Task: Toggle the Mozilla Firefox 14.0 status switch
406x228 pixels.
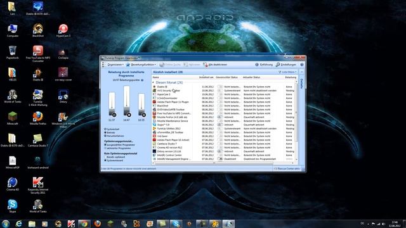Action: (220, 117)
